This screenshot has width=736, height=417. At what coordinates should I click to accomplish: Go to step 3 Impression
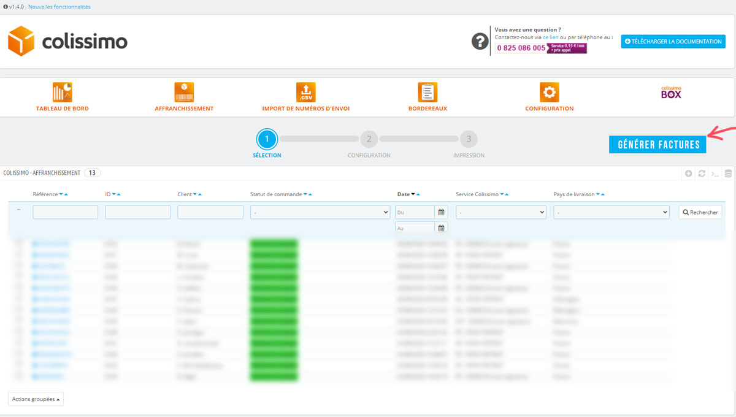(469, 139)
